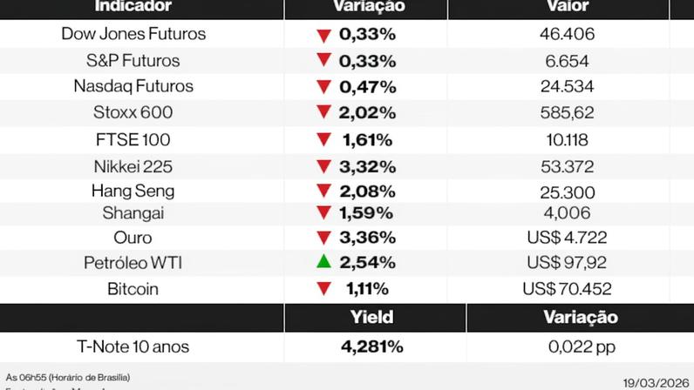Click the Yield header in black bar
Viewport: 694px width, 390px height.
[x=371, y=318]
